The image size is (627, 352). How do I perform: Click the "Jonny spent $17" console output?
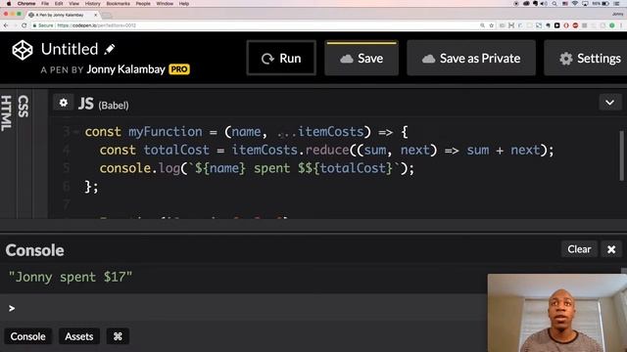pos(71,277)
